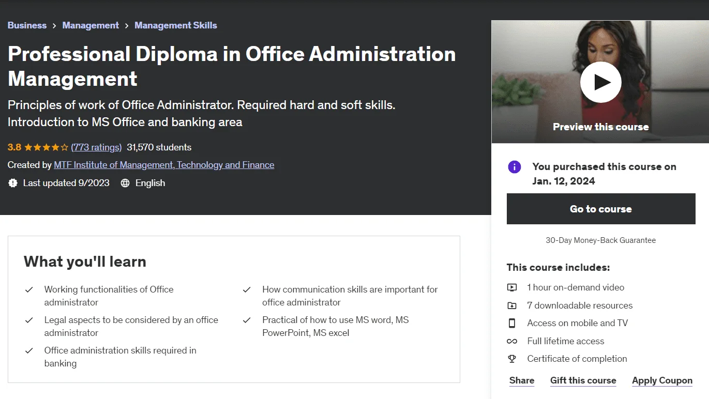Click the Preview this course thumbnail

coord(600,82)
